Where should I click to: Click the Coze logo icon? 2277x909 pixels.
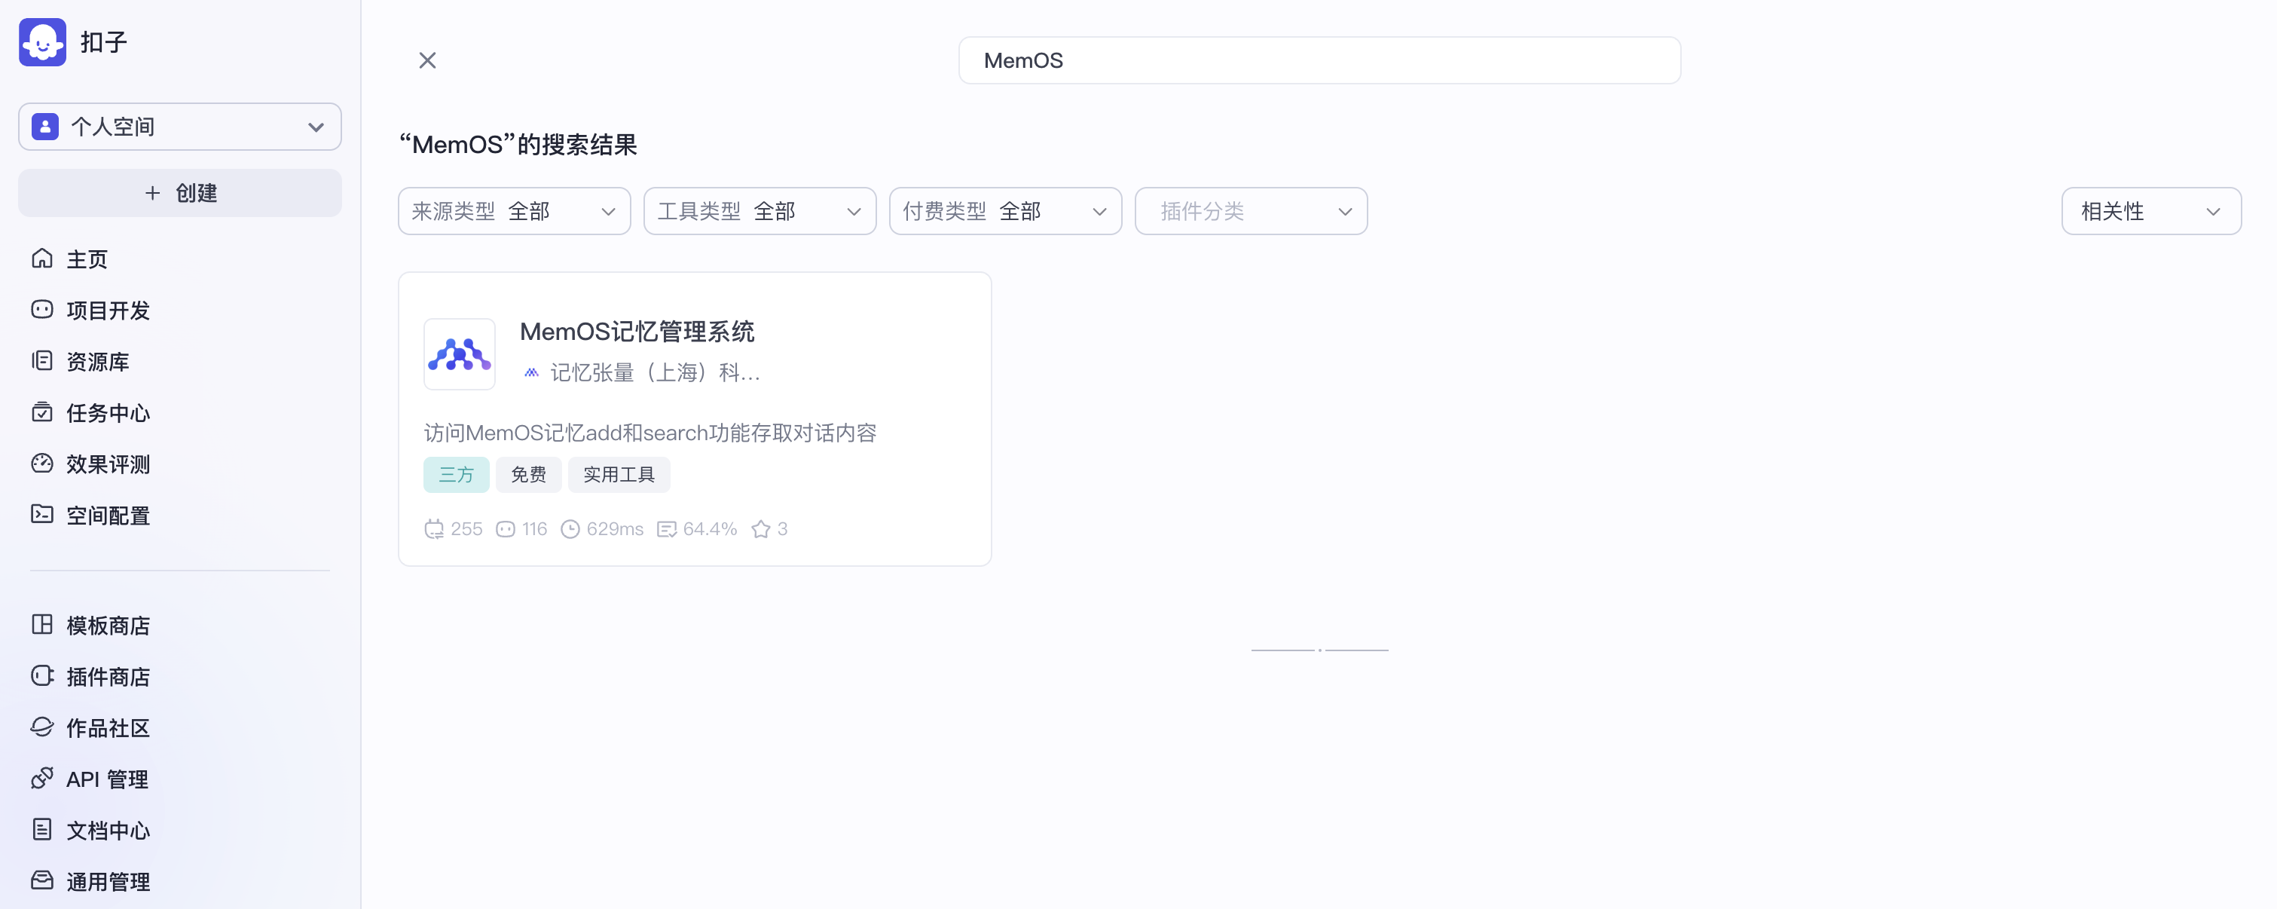point(42,41)
